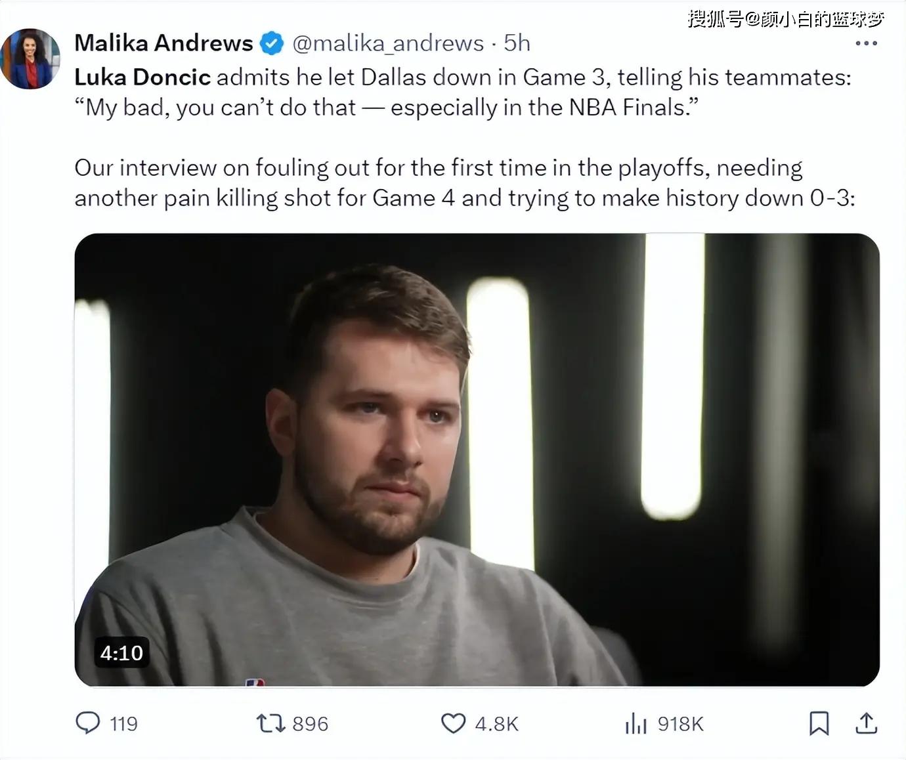Screen dimensions: 906x760
Task: Click the blue verified badge
Action: pyautogui.click(x=272, y=44)
